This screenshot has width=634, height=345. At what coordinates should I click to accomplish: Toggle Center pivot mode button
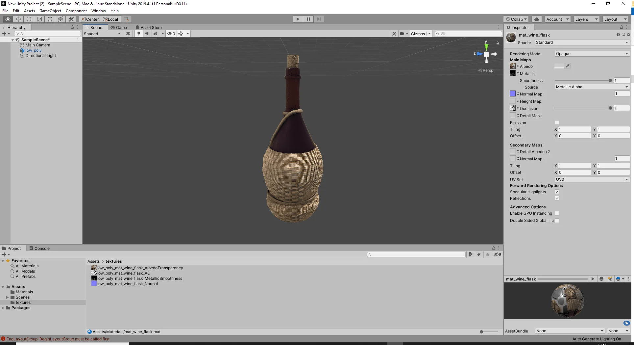(90, 19)
